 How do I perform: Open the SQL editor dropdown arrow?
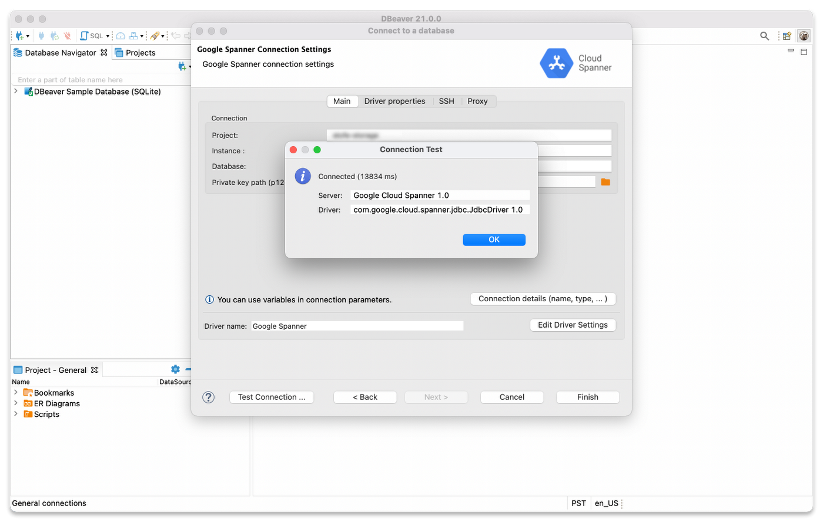(x=108, y=36)
